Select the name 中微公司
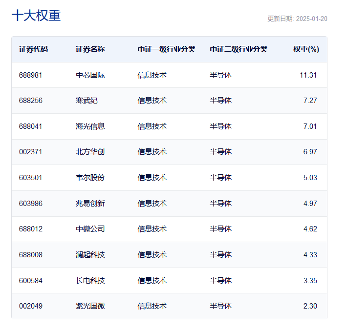346x331 pixels. point(90,229)
